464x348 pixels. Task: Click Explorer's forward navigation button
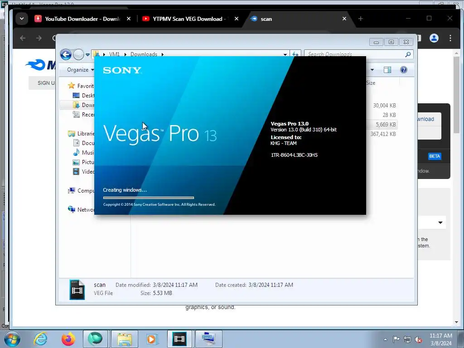click(x=78, y=54)
